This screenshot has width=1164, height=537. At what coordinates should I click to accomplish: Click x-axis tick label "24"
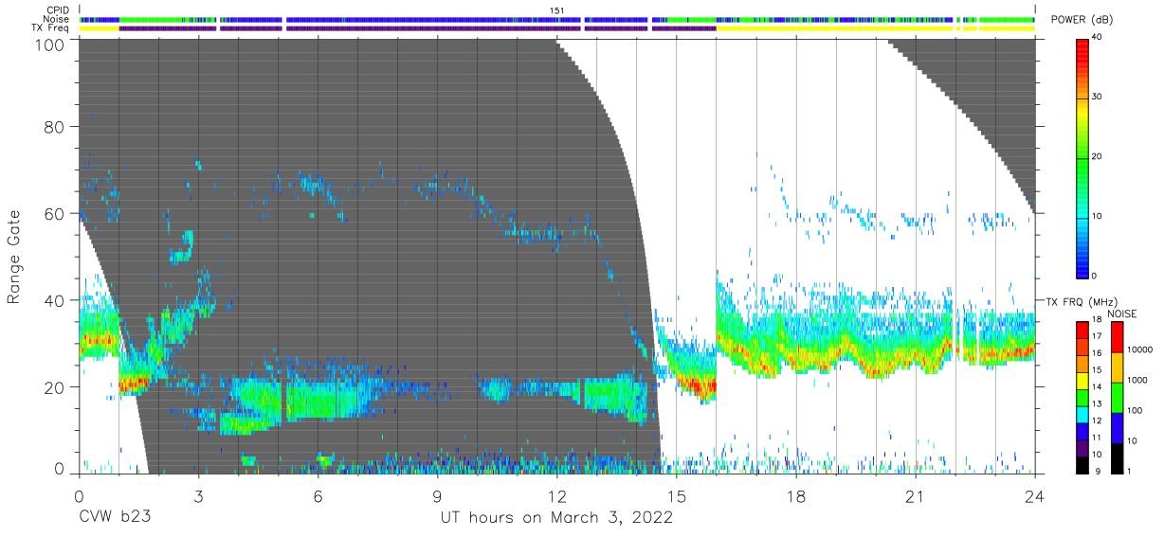click(x=1035, y=496)
